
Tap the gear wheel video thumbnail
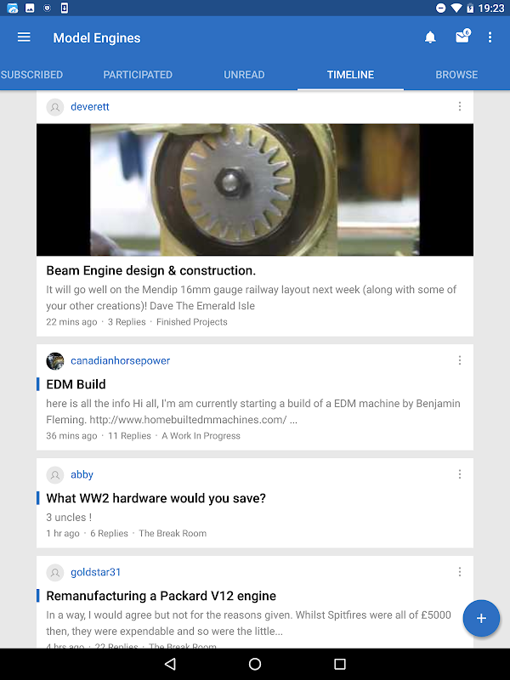(x=255, y=190)
